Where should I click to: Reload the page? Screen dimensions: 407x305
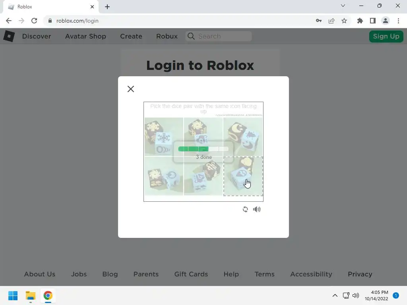[x=34, y=21]
